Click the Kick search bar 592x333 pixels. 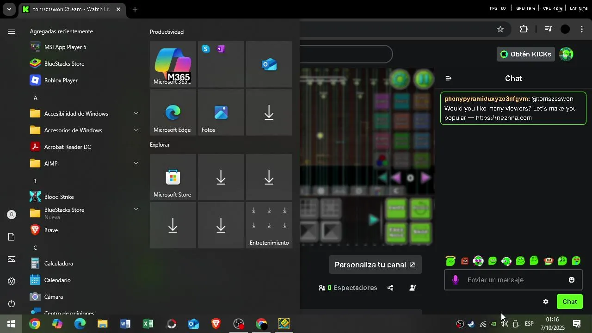point(346,54)
